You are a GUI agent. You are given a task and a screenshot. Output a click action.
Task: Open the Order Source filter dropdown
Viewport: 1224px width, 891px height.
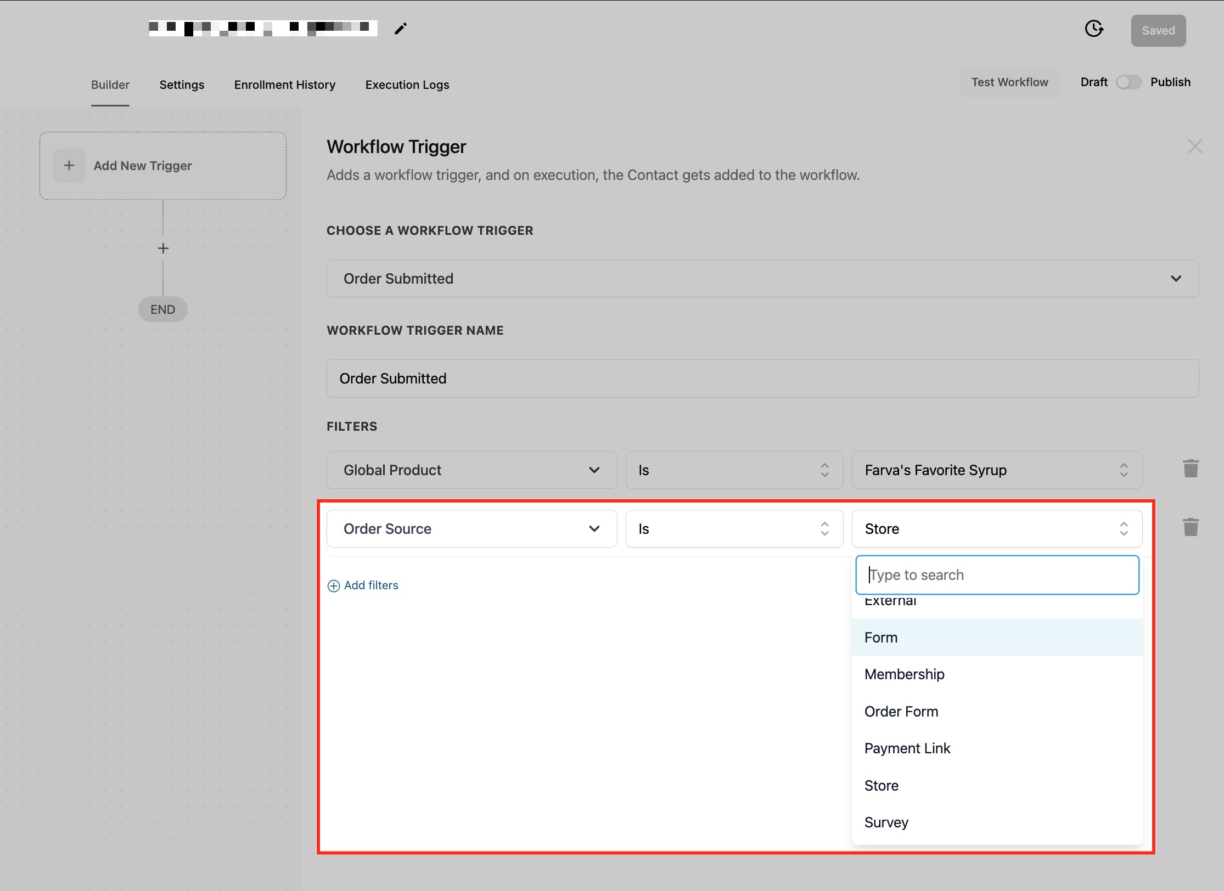click(x=471, y=529)
